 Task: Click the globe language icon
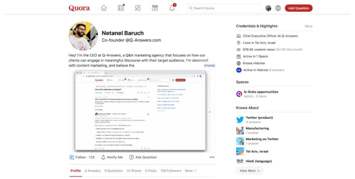click(278, 8)
